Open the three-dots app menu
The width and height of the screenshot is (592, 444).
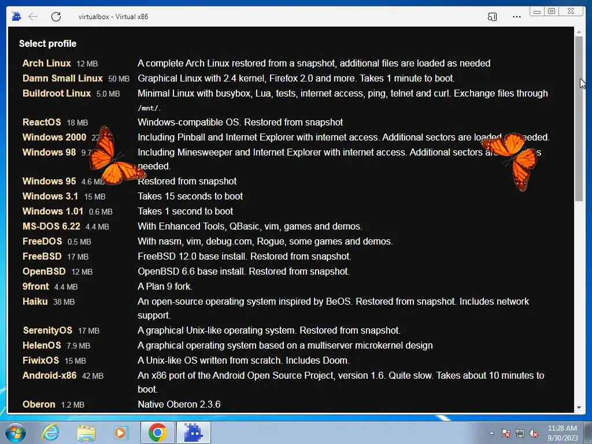[516, 17]
